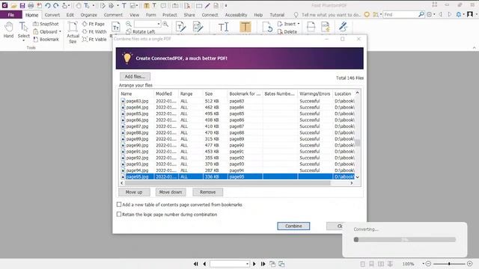479x269 pixels.
Task: Click the Warnings/Errors column header
Action: [x=314, y=93]
